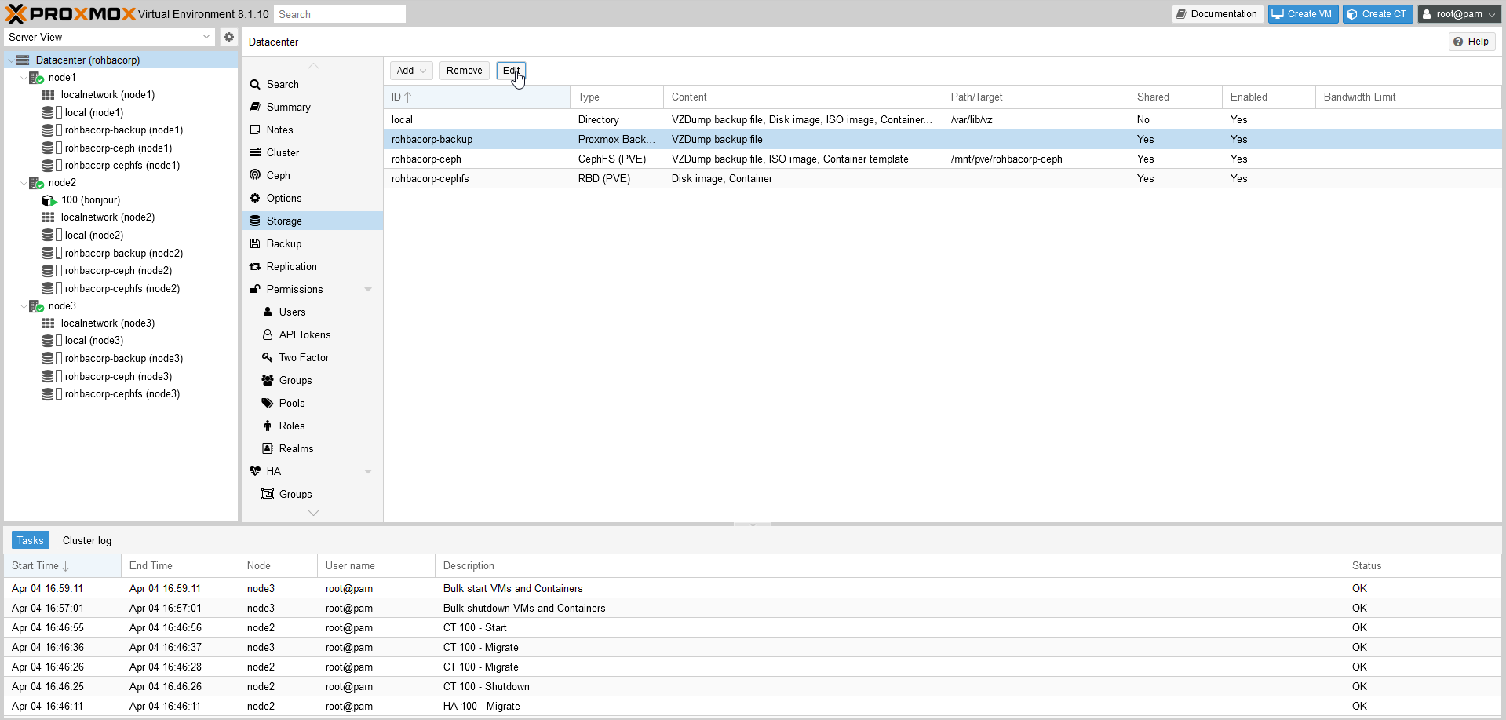Click the Realms address book icon

(x=268, y=449)
